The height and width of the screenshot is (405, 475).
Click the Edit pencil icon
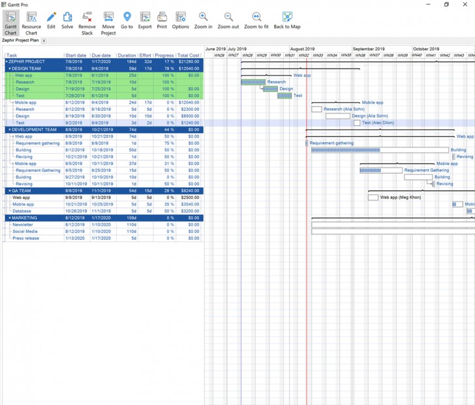coord(51,20)
